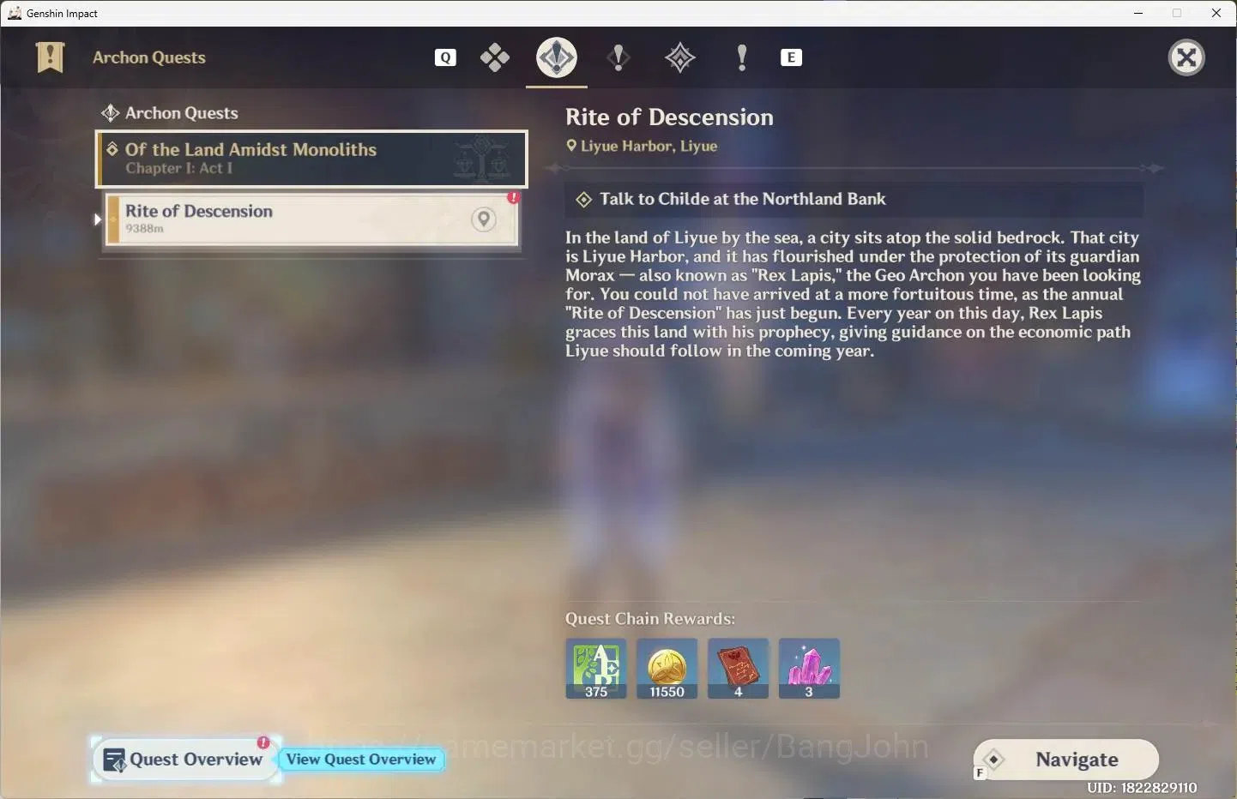This screenshot has height=799, width=1237.
Task: Select the Rite of Descension quest entry
Action: point(312,219)
